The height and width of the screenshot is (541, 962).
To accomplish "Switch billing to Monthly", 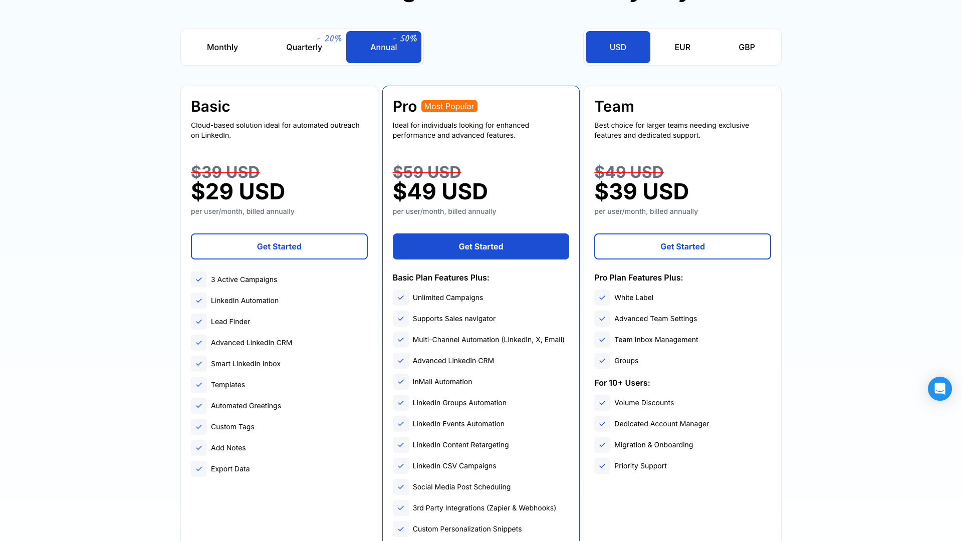I will [222, 47].
